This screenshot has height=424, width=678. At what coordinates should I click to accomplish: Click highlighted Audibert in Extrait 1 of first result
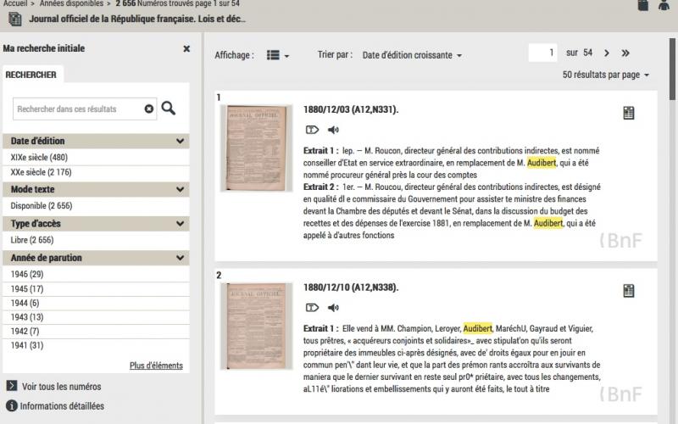click(542, 163)
